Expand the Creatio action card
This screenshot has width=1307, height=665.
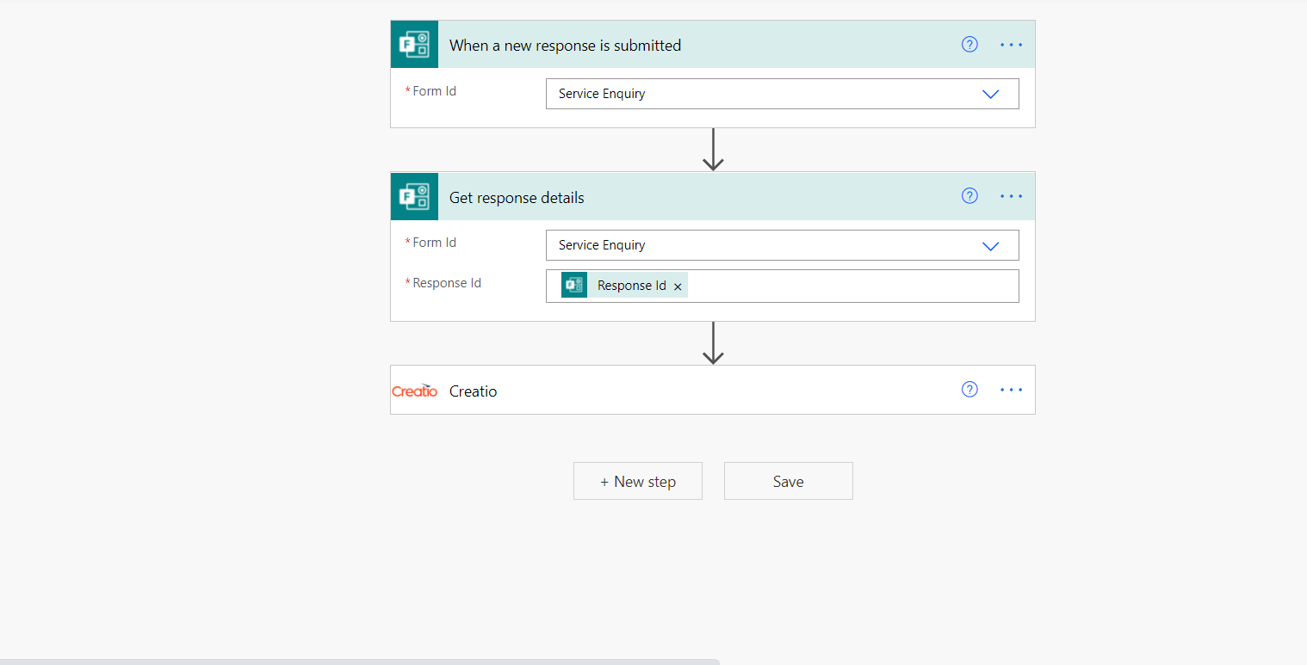(713, 390)
